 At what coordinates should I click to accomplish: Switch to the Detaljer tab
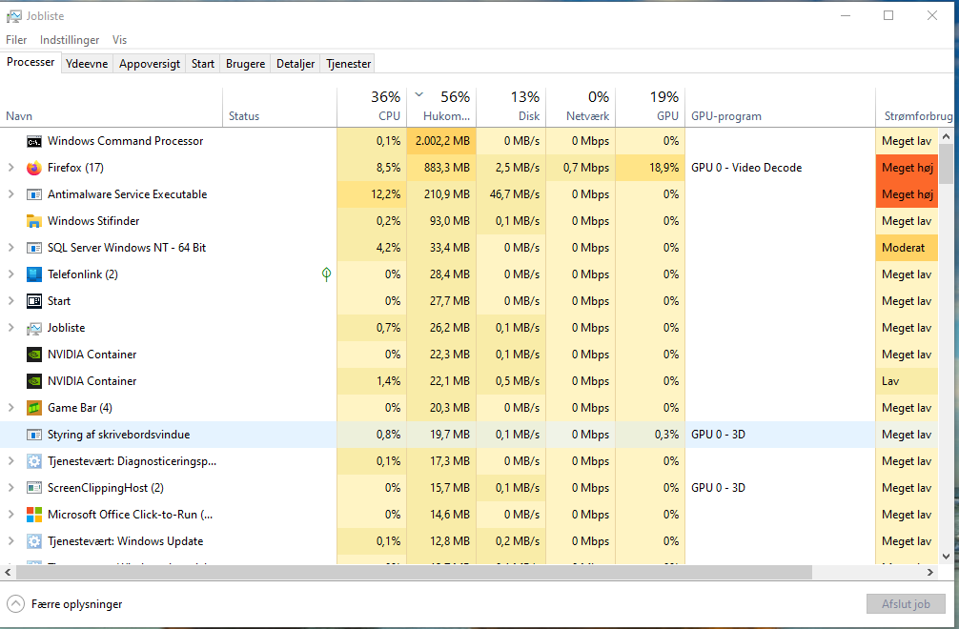click(x=296, y=64)
